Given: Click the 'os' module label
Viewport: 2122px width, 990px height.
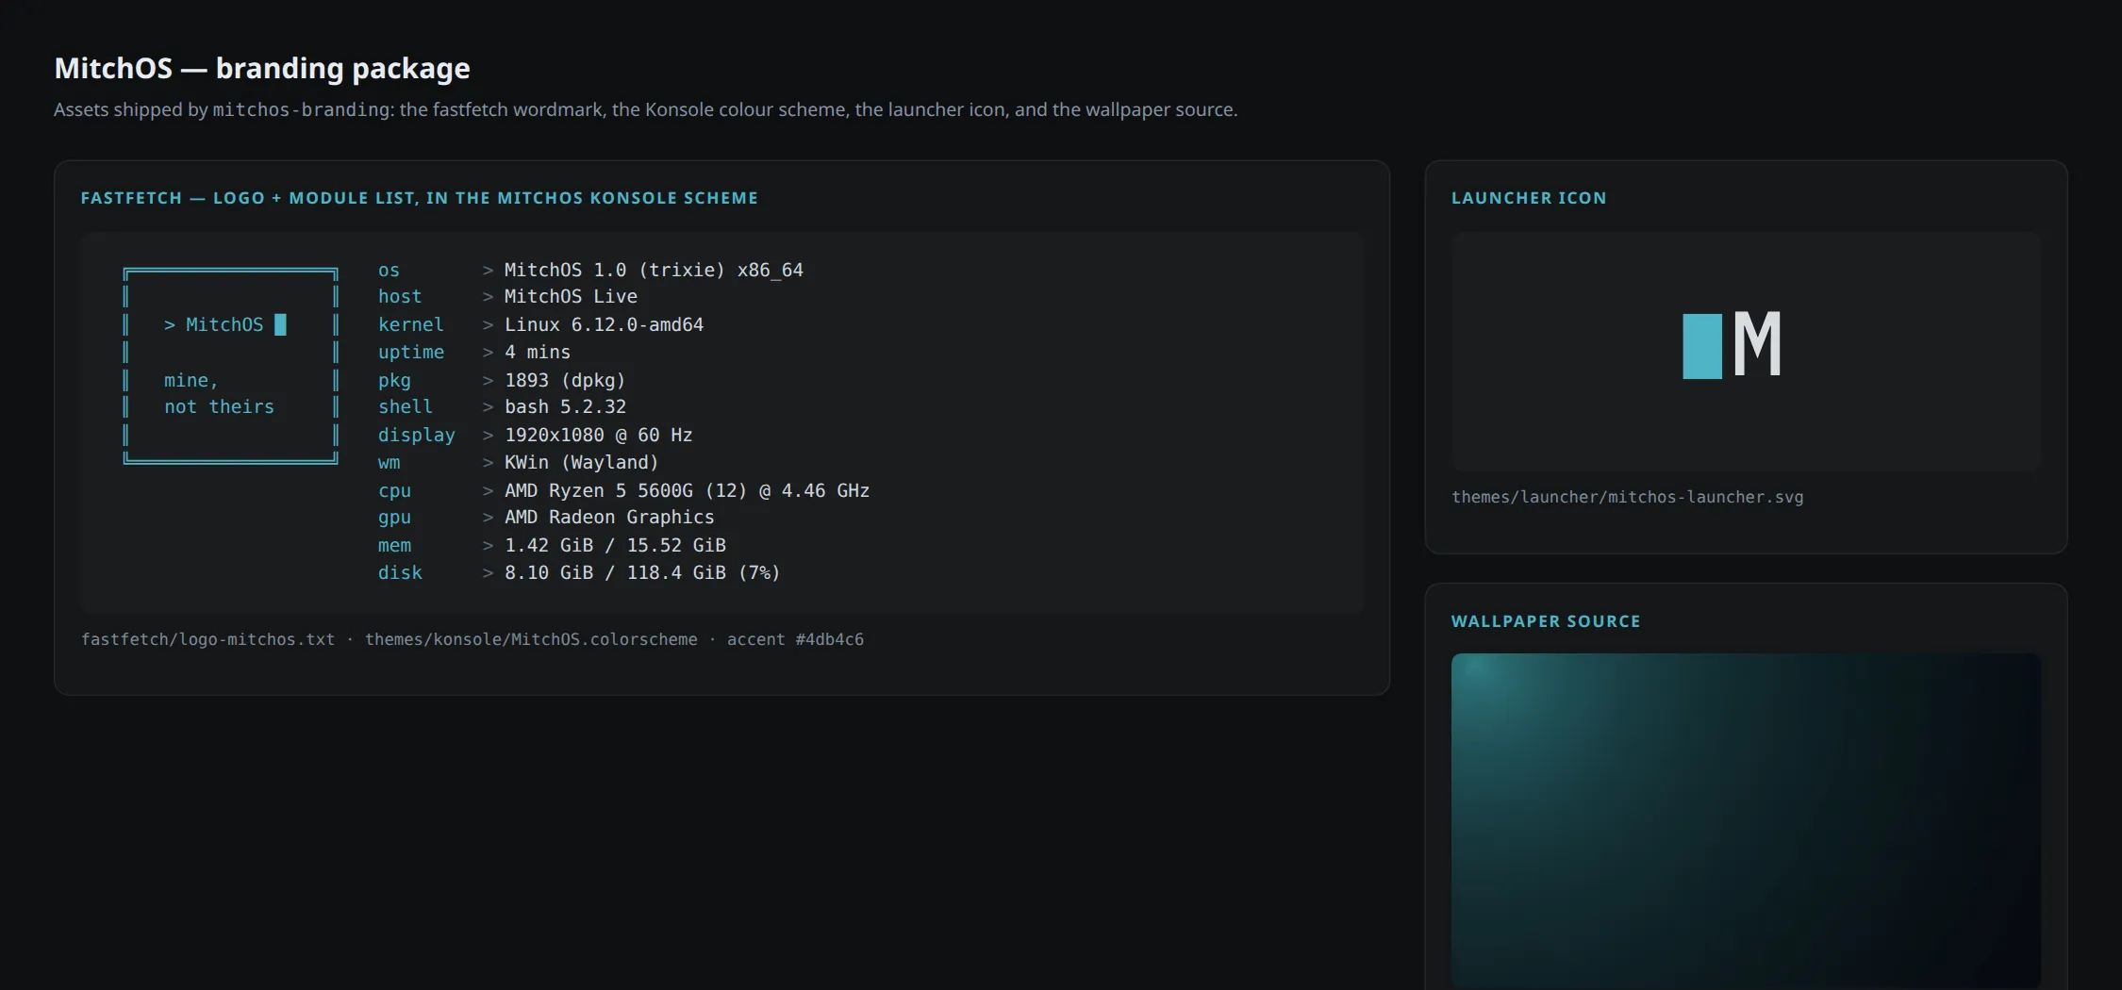Looking at the screenshot, I should 389,271.
